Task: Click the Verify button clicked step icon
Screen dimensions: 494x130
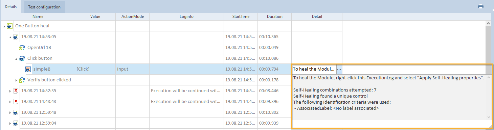Action: pyautogui.click(x=22, y=80)
